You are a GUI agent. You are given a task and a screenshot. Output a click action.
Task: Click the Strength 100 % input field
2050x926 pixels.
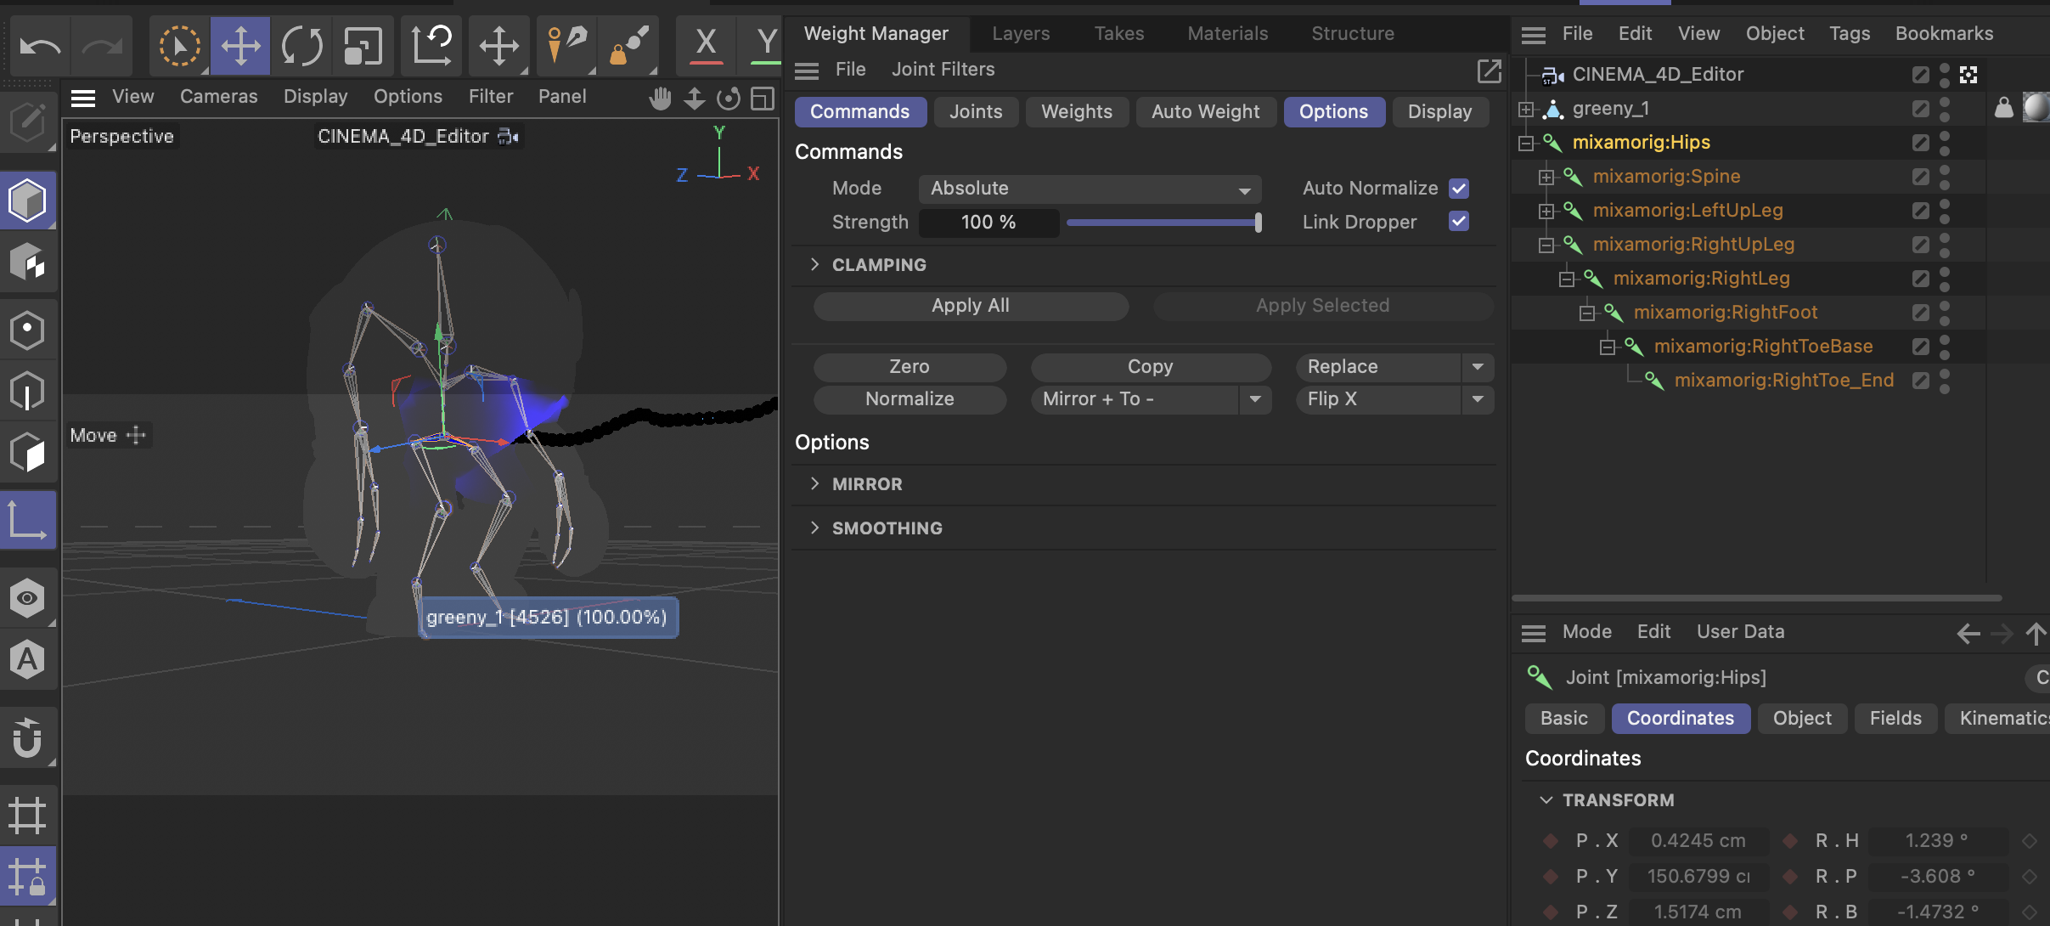click(x=988, y=223)
